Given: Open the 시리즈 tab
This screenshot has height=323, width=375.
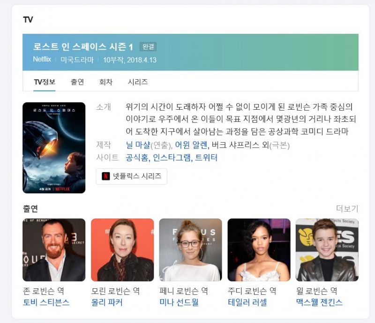Looking at the screenshot, I should (138, 82).
